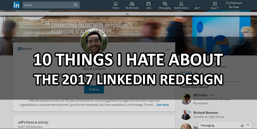The image size is (257, 129).
Task: Open Messaging chat bubbles icon
Action: tap(165, 4)
